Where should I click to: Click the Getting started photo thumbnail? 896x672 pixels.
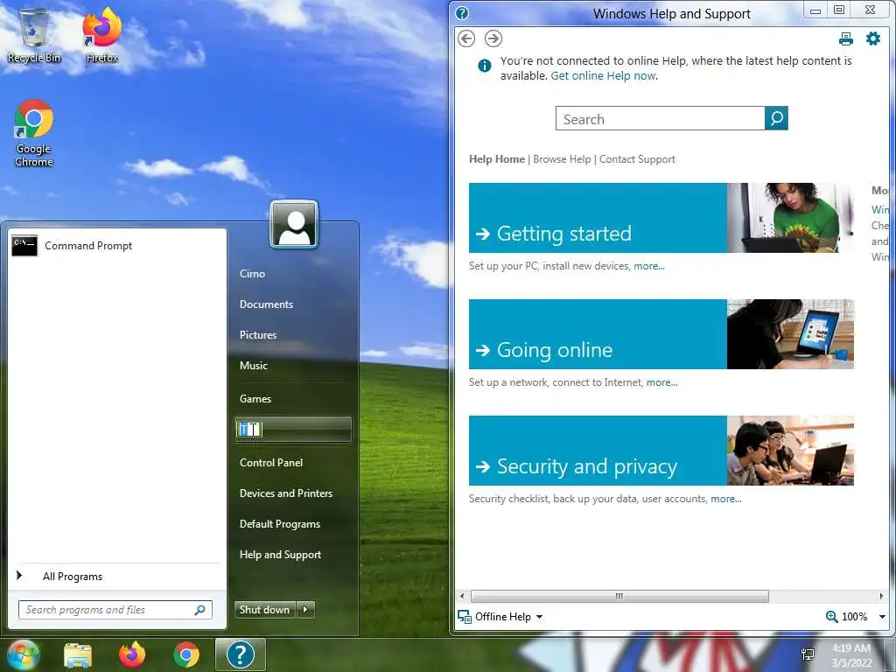tap(790, 218)
